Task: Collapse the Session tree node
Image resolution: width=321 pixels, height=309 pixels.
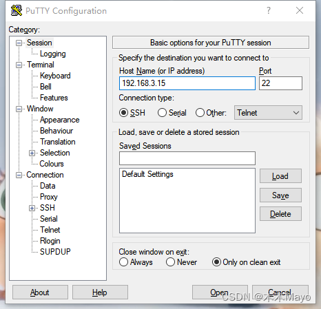Action: (x=19, y=43)
